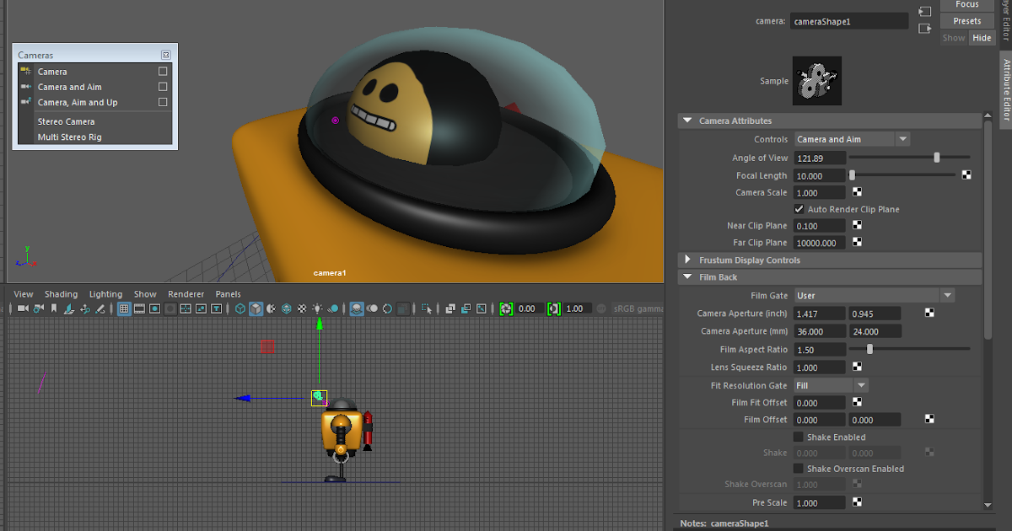Collapse the Film Back section
Image resolution: width=1012 pixels, height=531 pixels.
point(688,276)
